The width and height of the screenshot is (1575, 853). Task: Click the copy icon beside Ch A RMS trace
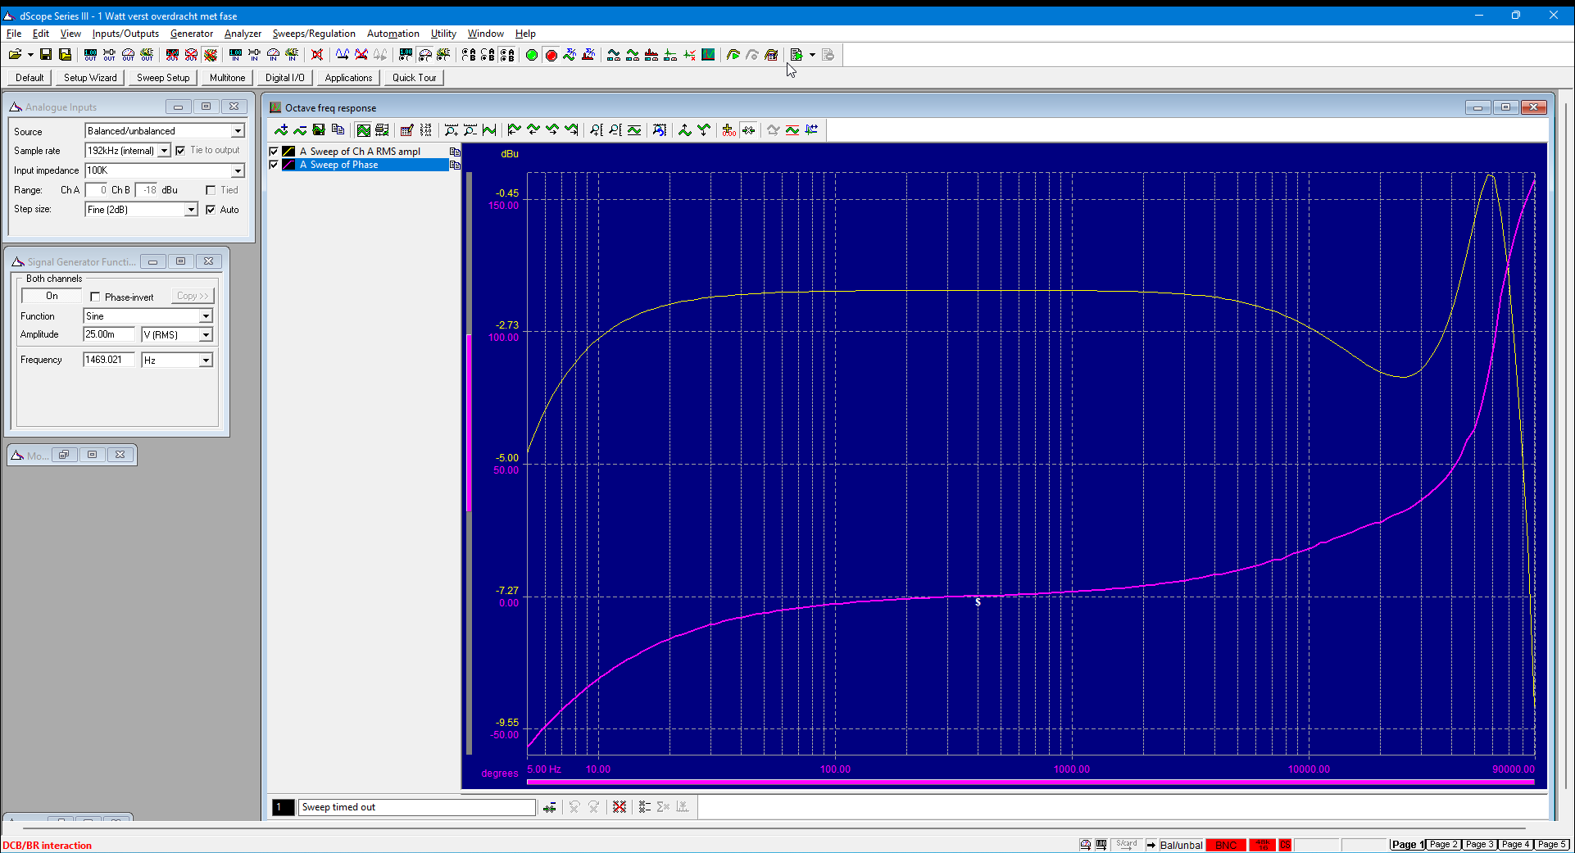click(x=455, y=152)
